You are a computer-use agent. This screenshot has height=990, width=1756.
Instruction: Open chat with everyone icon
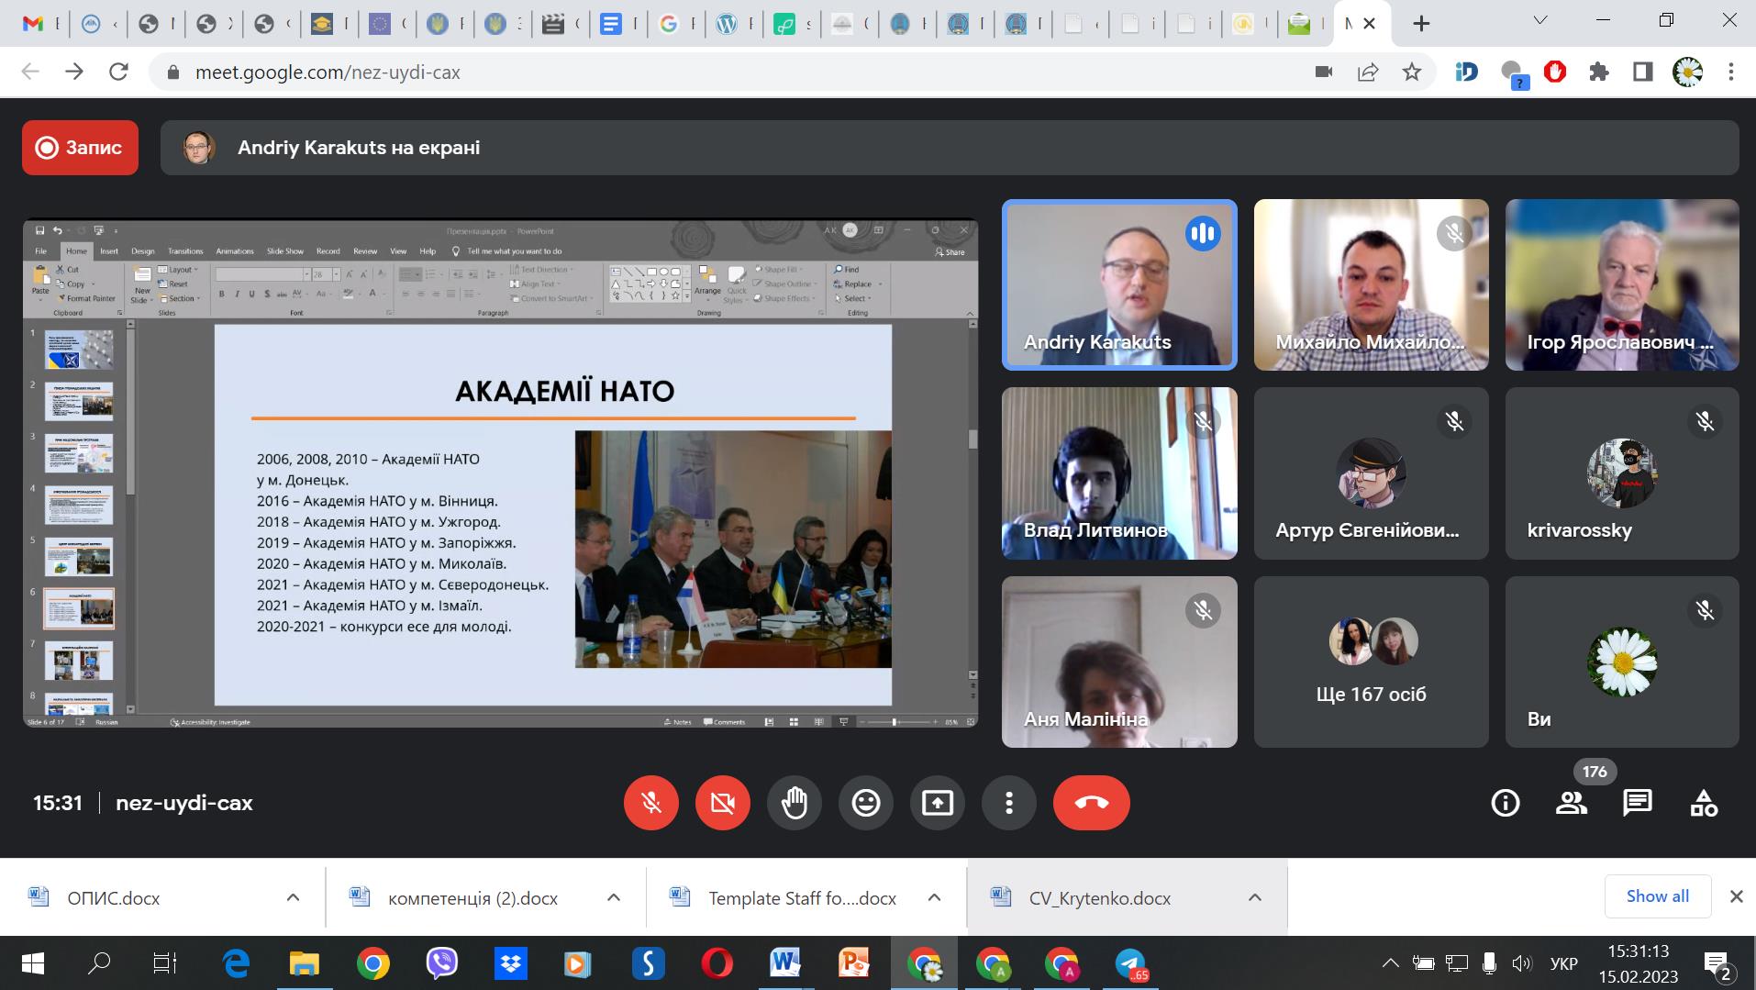pyautogui.click(x=1638, y=803)
